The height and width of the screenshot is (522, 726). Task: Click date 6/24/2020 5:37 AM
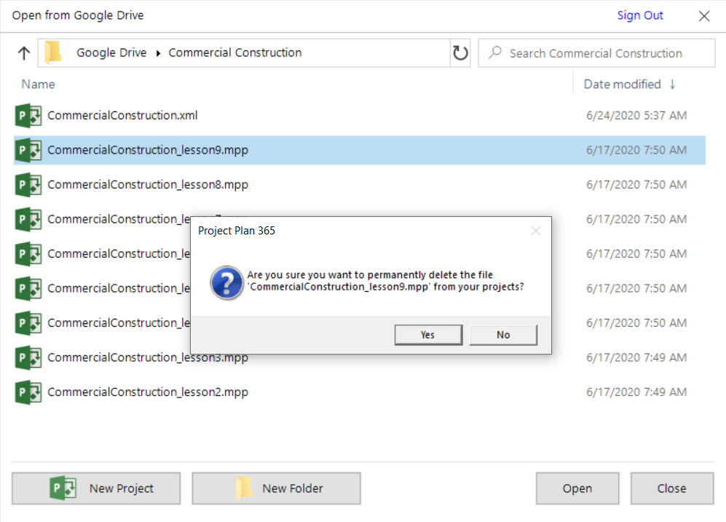click(636, 115)
